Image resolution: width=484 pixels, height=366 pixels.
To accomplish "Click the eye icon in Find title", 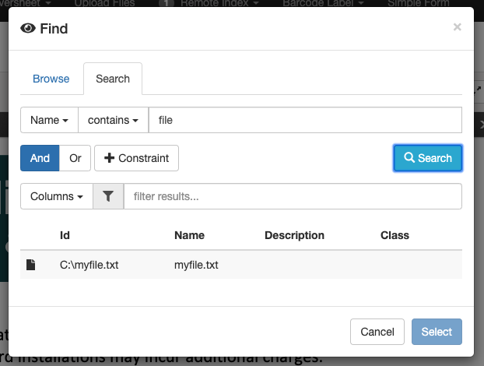I will 28,29.
